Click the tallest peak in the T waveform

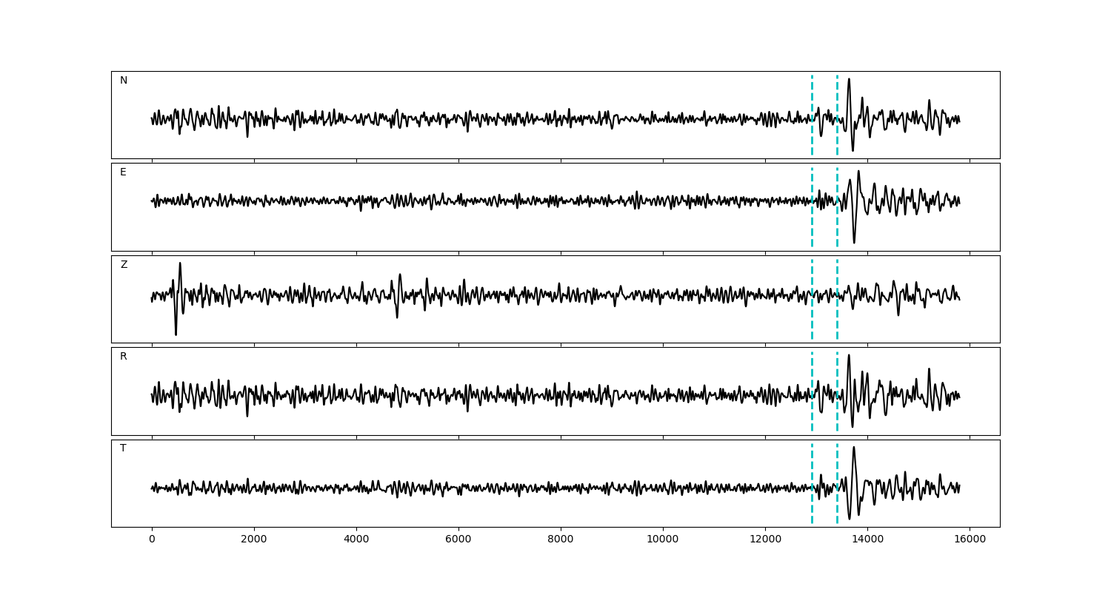click(x=853, y=448)
